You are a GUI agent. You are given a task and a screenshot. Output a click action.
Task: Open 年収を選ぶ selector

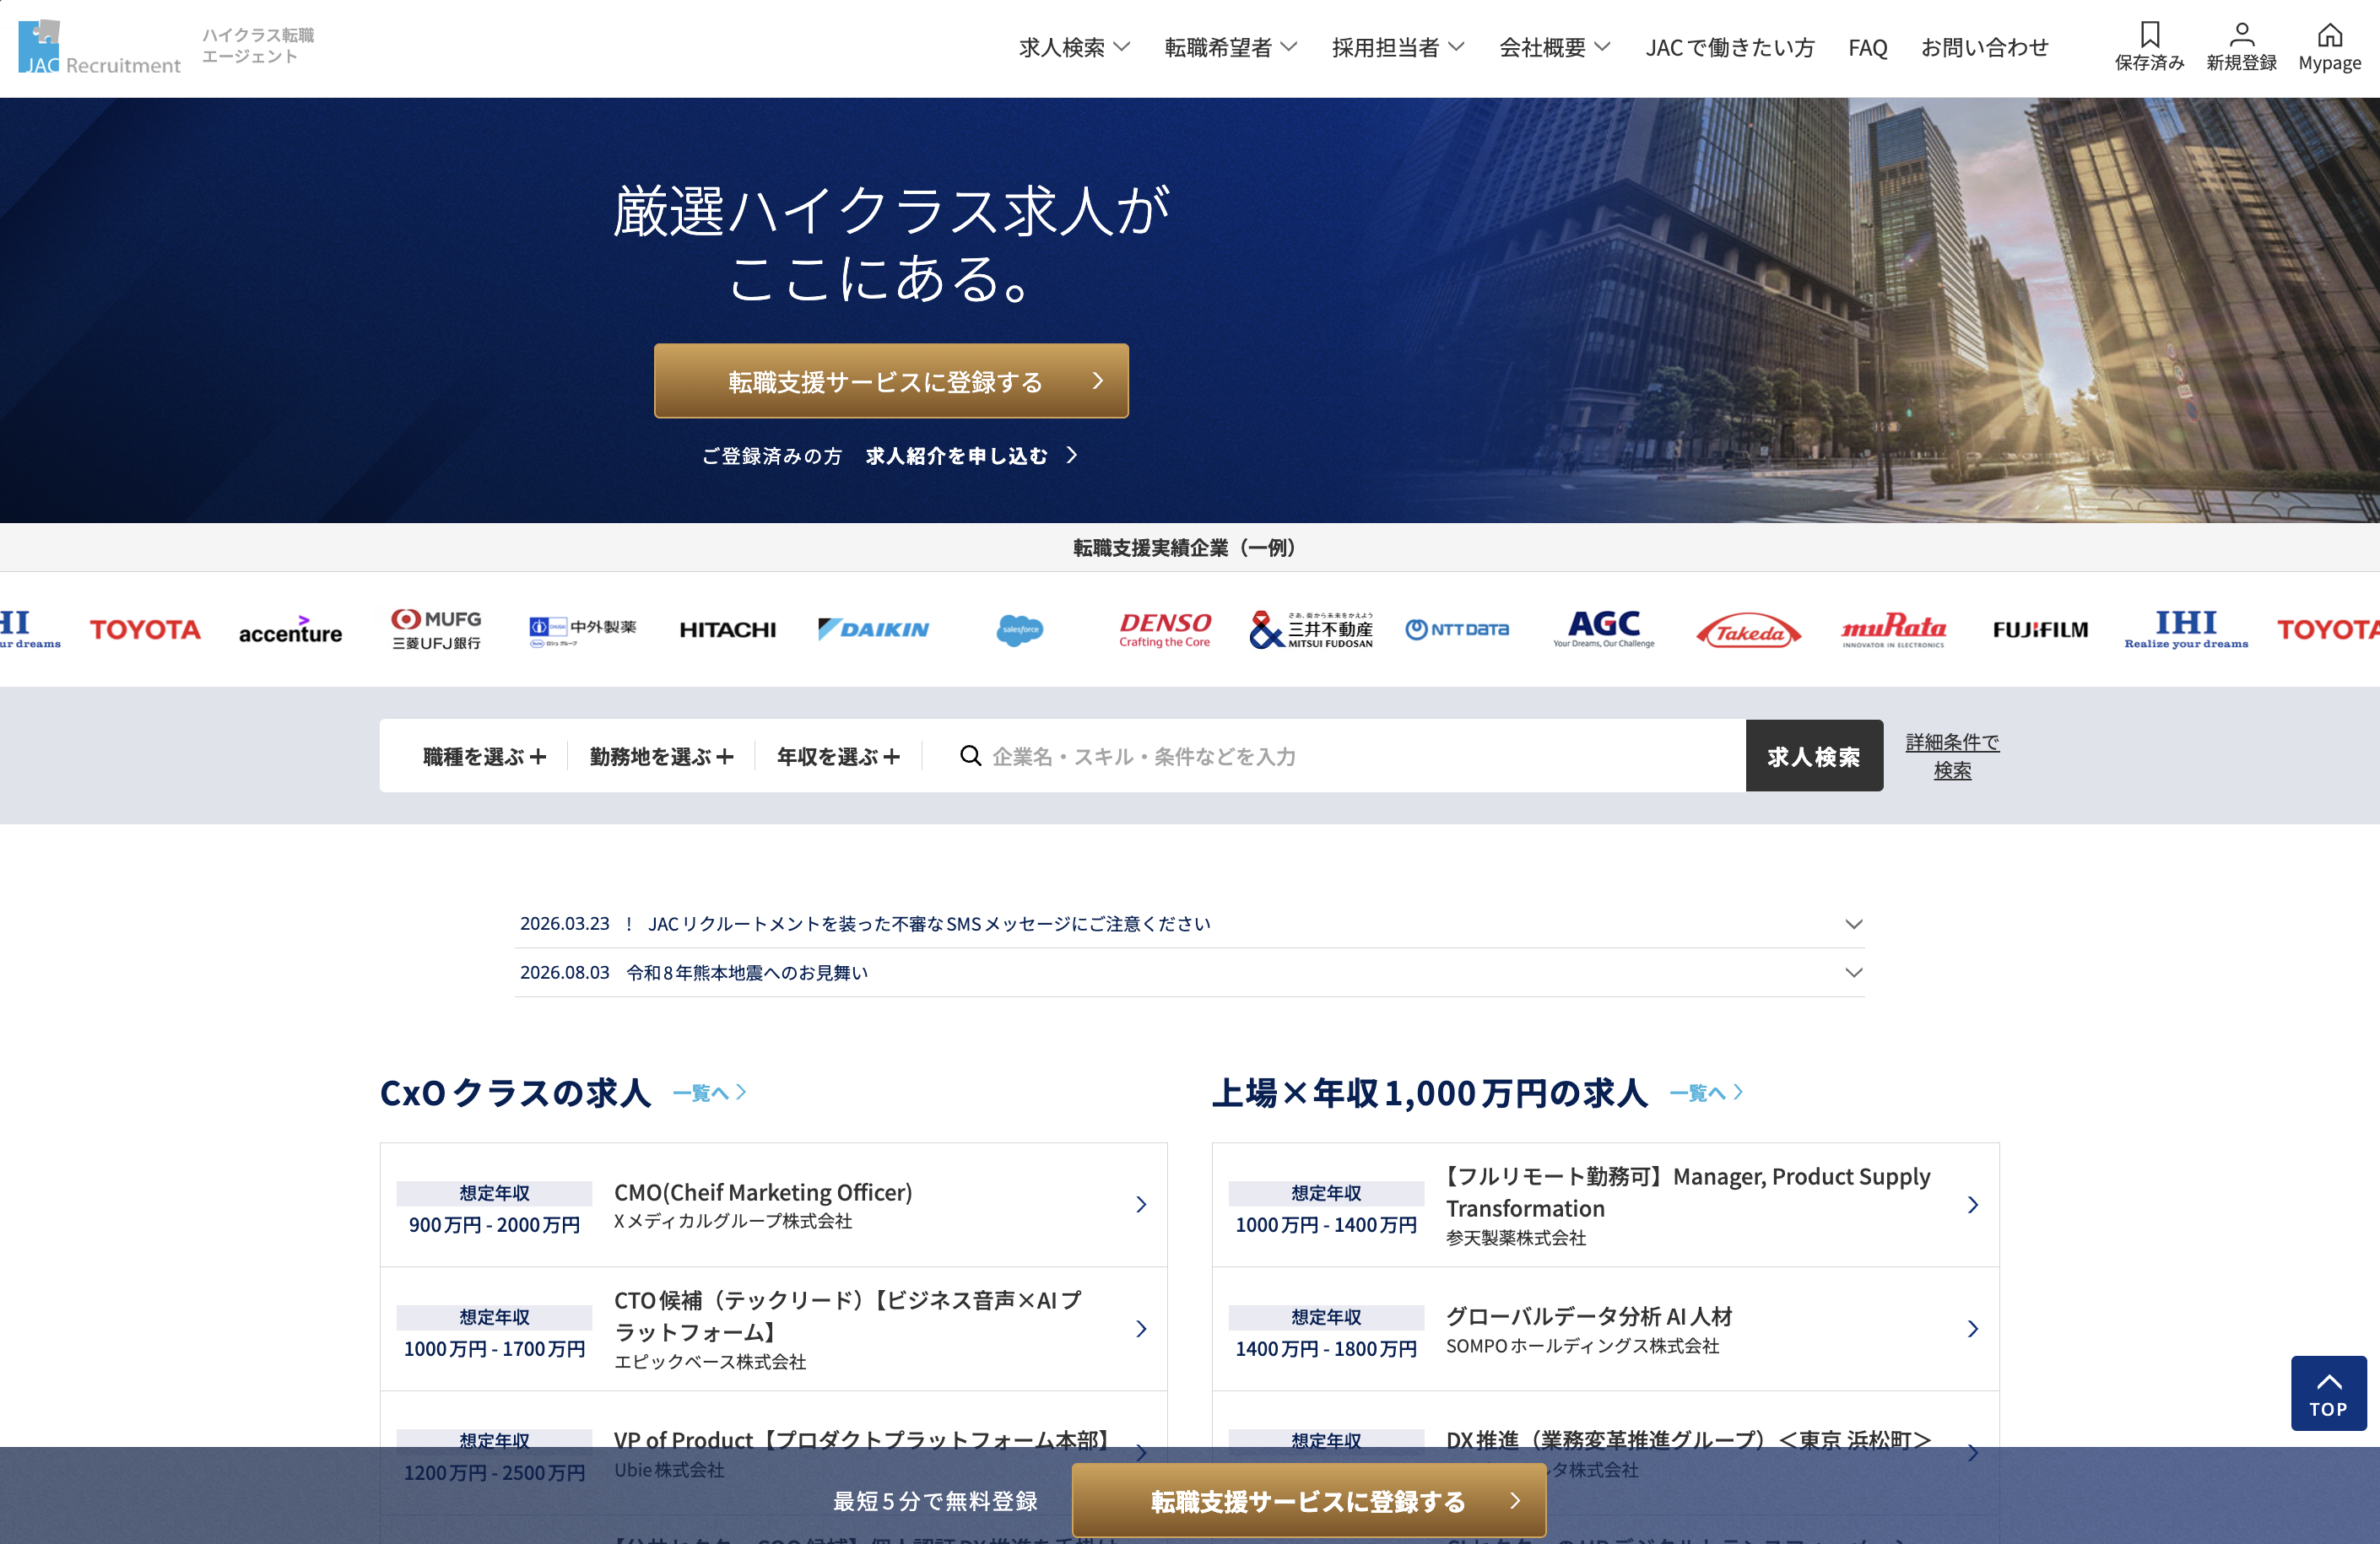[838, 756]
